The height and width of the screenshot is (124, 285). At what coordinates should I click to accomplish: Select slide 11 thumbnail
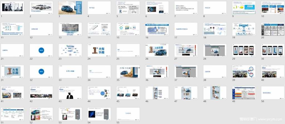coord(12,29)
